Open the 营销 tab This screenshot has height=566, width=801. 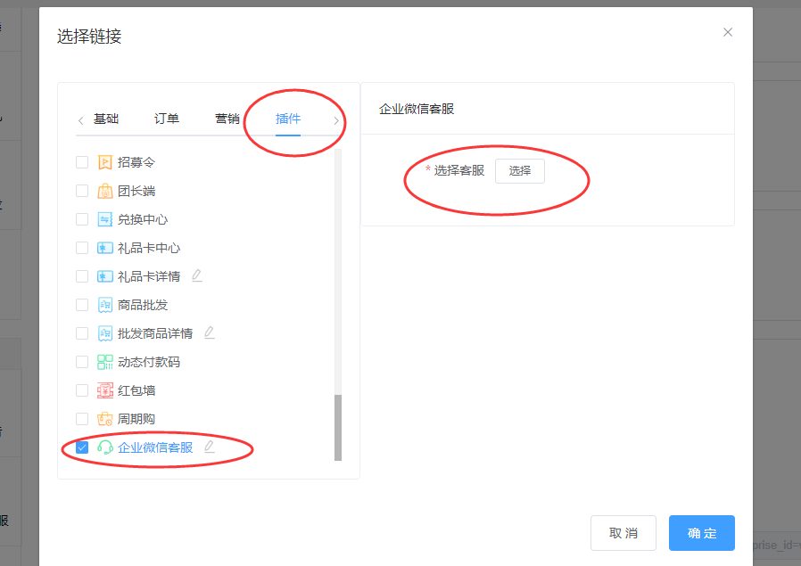click(227, 119)
